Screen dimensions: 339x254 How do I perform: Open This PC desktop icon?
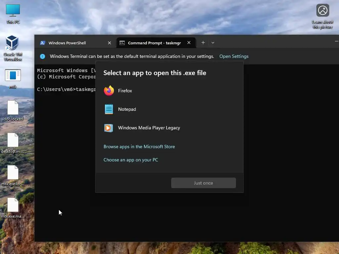point(13,14)
